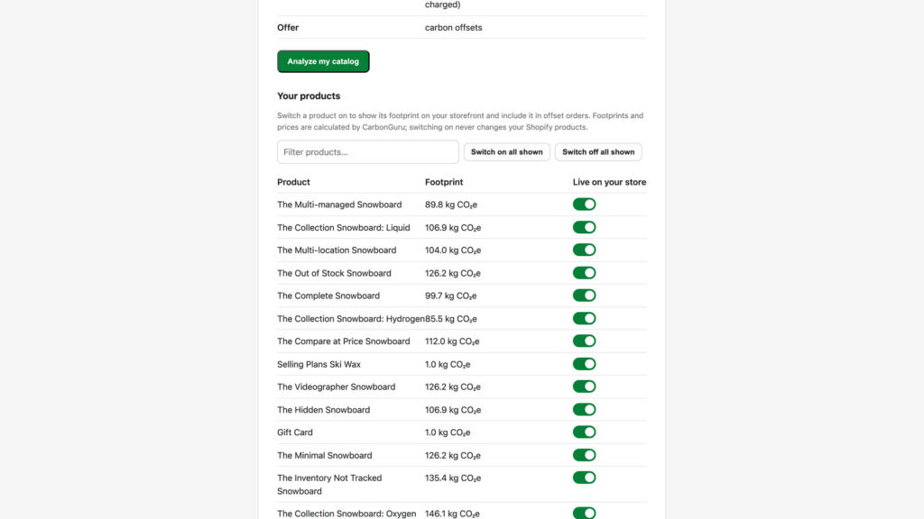Click the Gift Card product name
This screenshot has width=924, height=519.
pyautogui.click(x=295, y=432)
